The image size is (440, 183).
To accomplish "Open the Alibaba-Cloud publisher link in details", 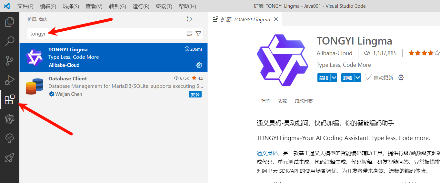I will tap(335, 53).
